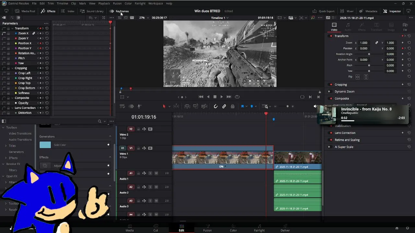This screenshot has width=415, height=233.
Task: Click the Stop button in the viewer transport
Action: (x=215, y=97)
